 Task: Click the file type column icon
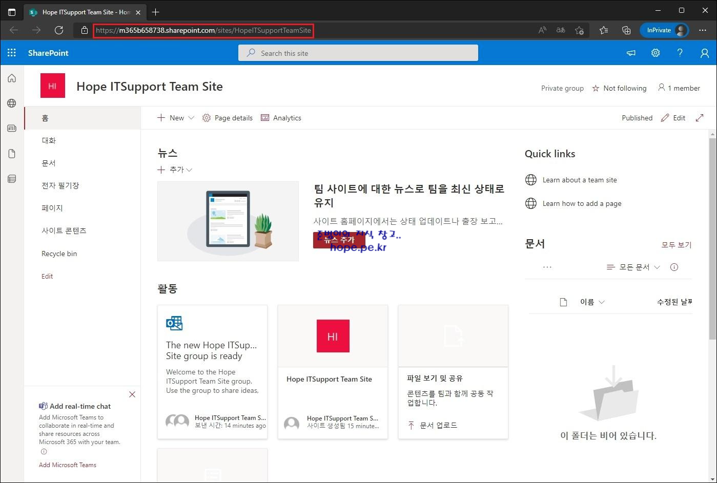[x=564, y=302]
